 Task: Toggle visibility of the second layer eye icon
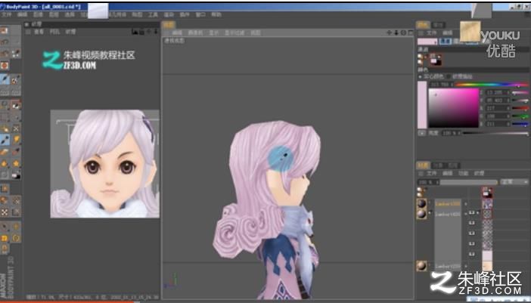point(472,223)
